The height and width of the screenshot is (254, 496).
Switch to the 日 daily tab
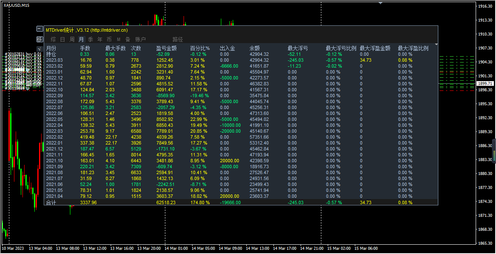click(x=63, y=39)
